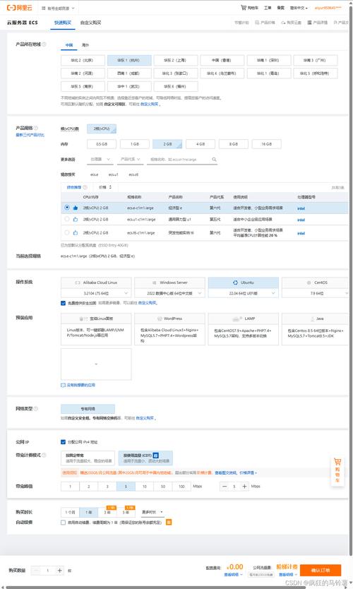Select the 中国 region tab
Viewport: 353px width, 589px height.
(69, 44)
